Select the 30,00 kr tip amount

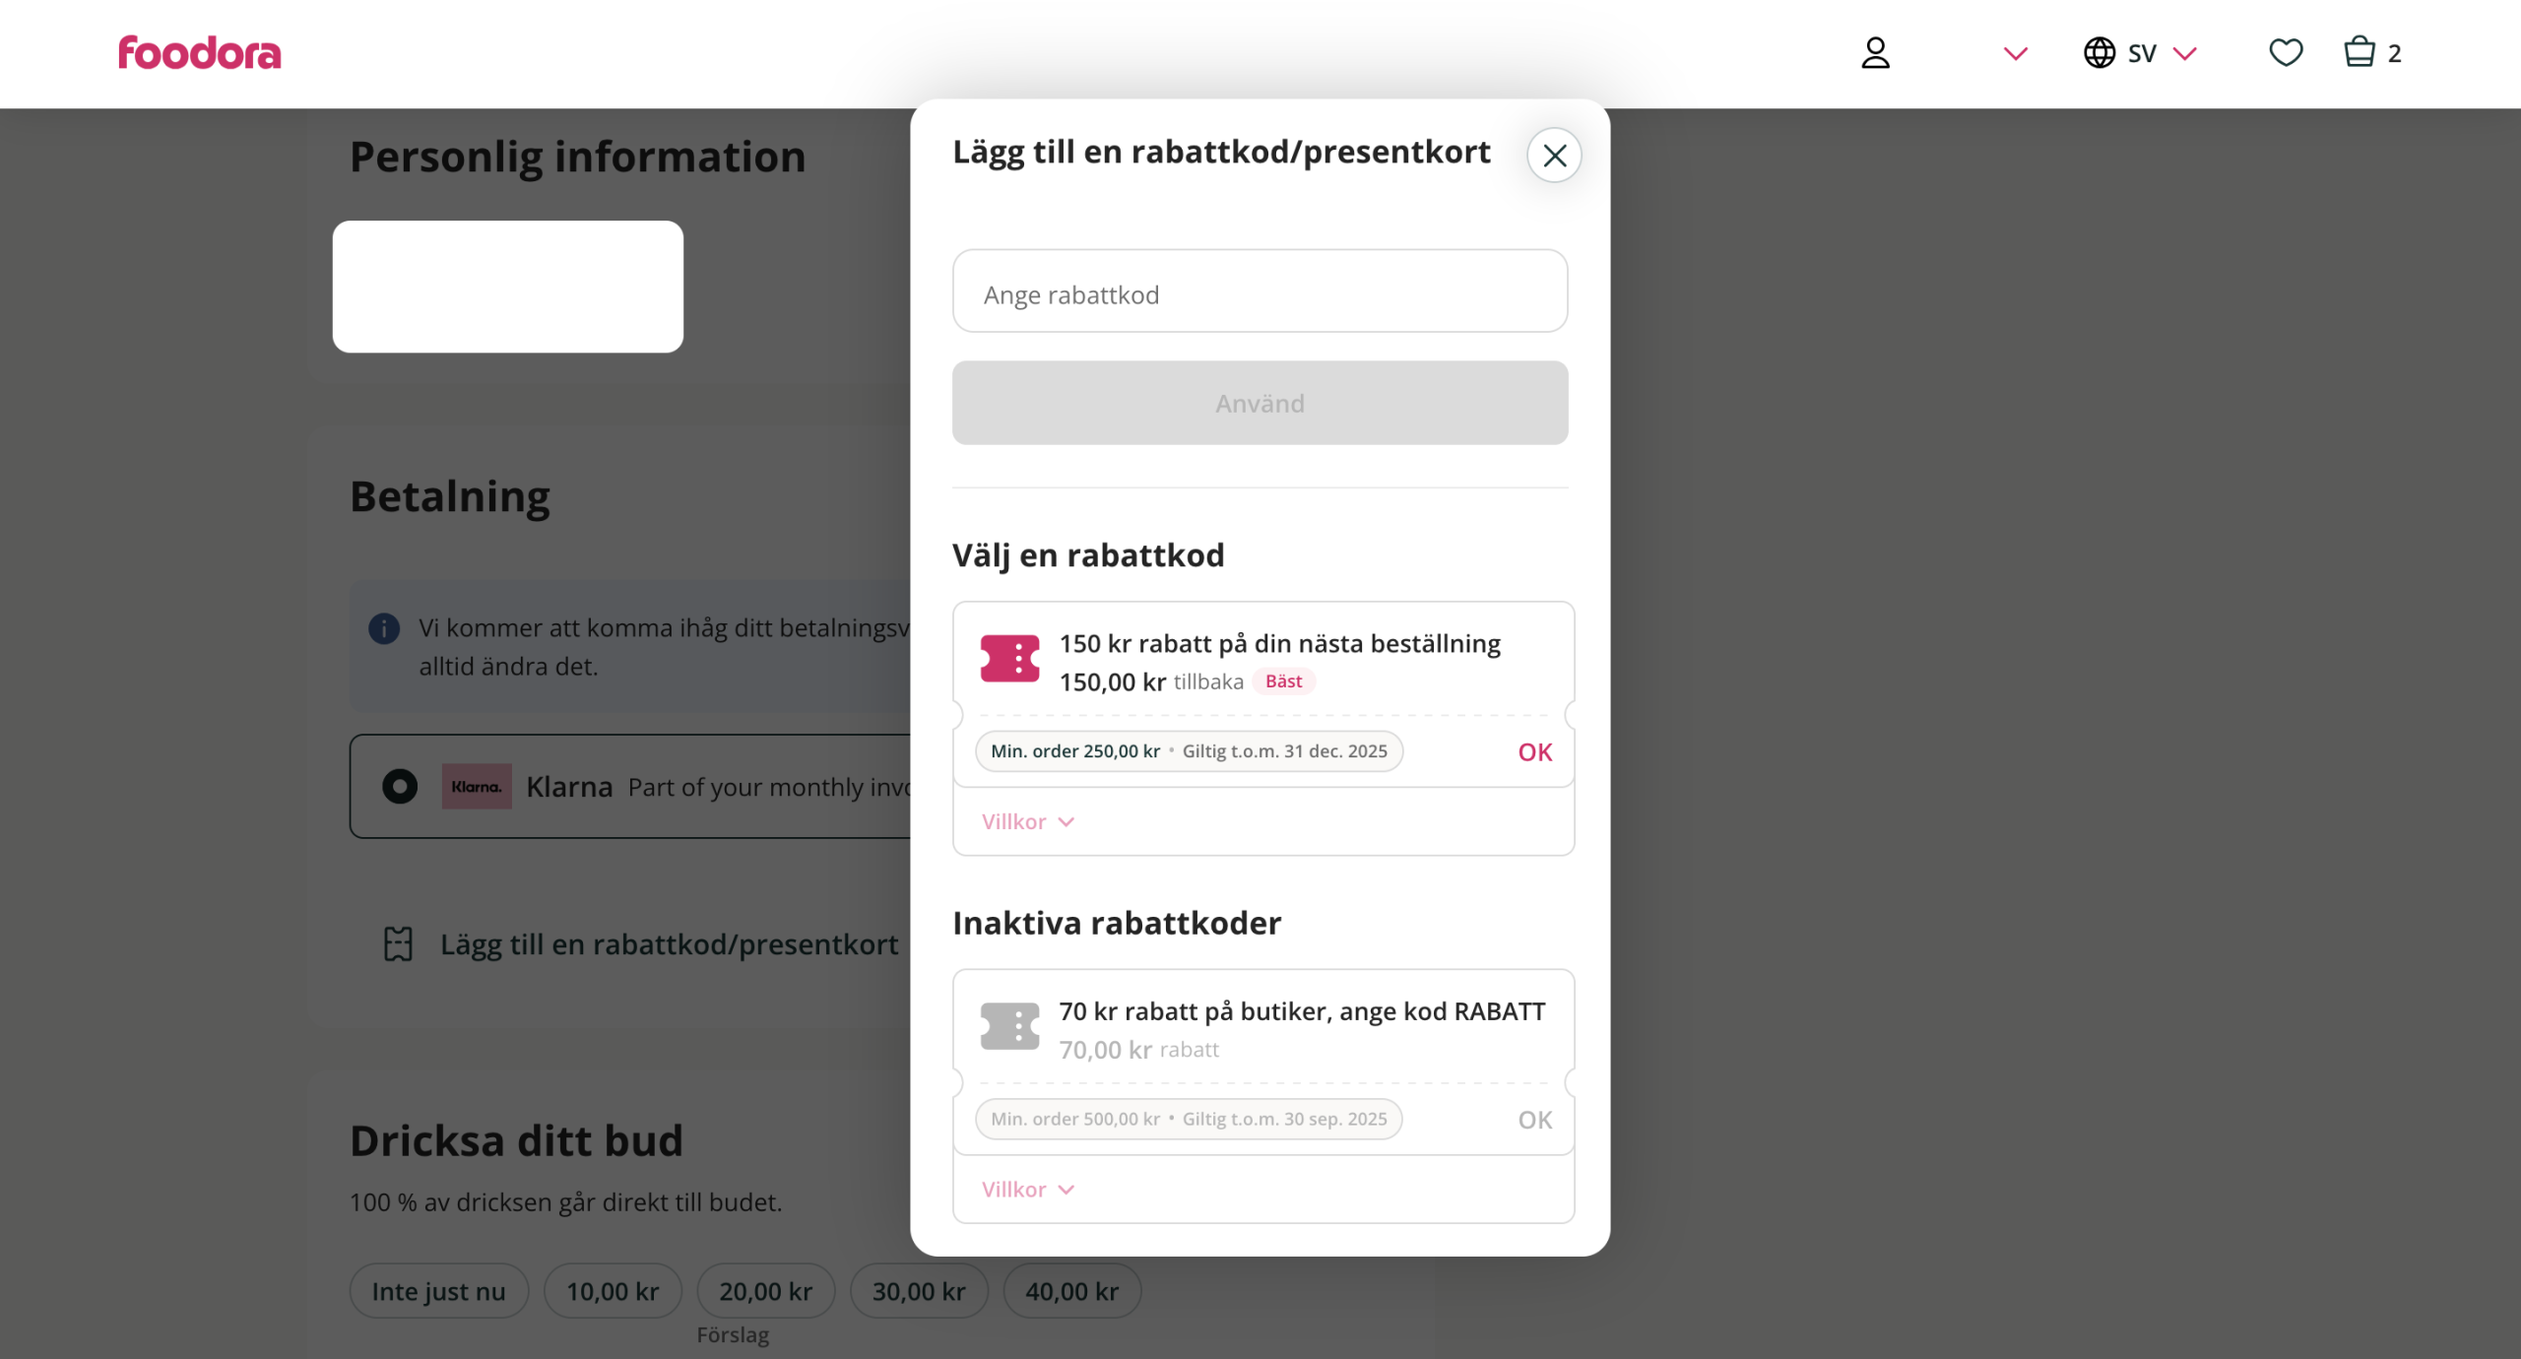tap(919, 1291)
